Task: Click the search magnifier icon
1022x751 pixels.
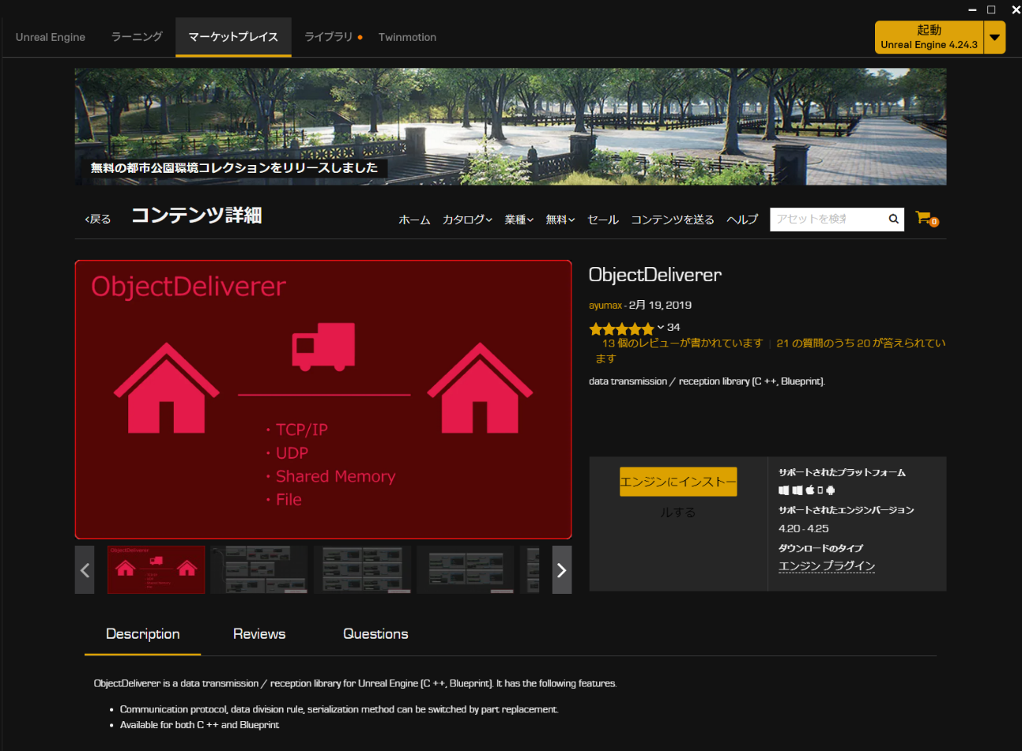Action: click(894, 219)
